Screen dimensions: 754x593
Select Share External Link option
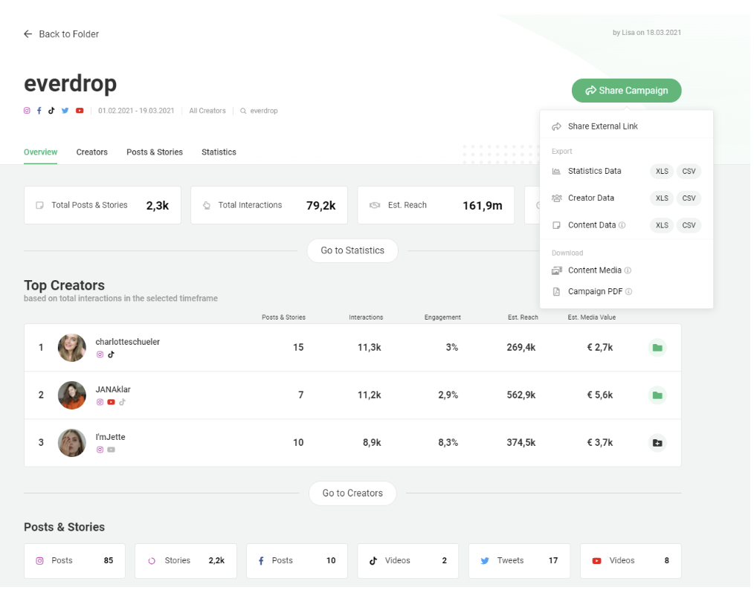point(602,126)
